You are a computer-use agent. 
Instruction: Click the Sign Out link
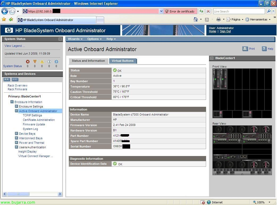[225, 31]
